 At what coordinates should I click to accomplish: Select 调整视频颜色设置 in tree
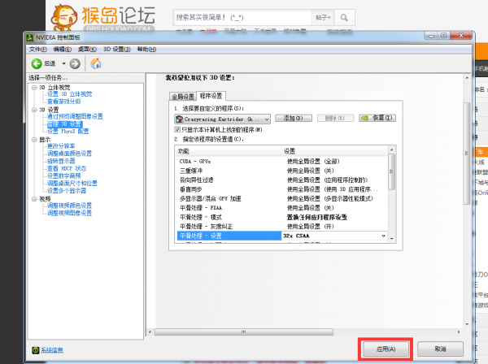click(x=69, y=206)
